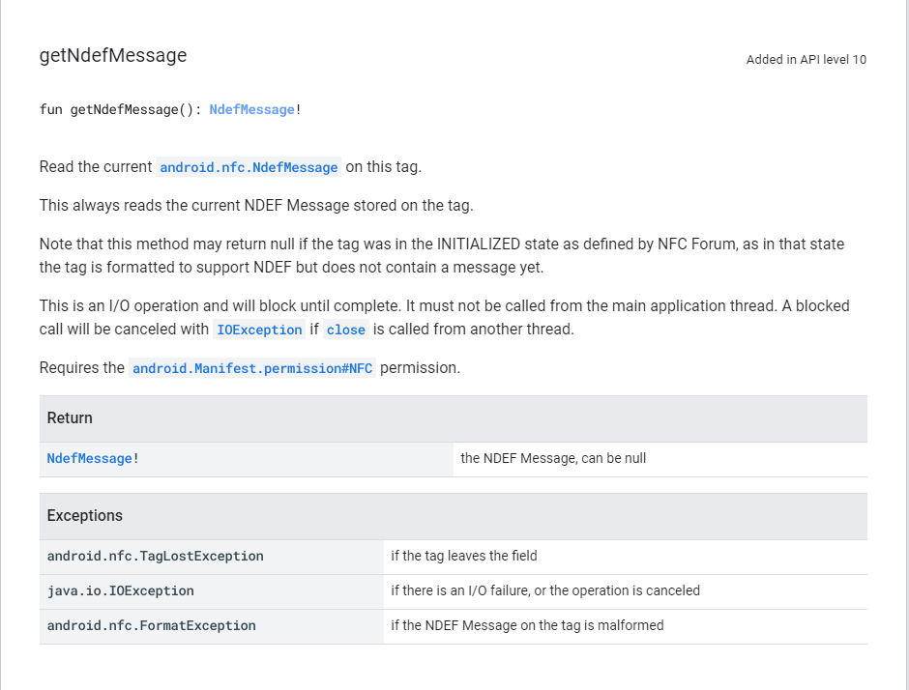
Task: Open the close method link
Action: 345,330
